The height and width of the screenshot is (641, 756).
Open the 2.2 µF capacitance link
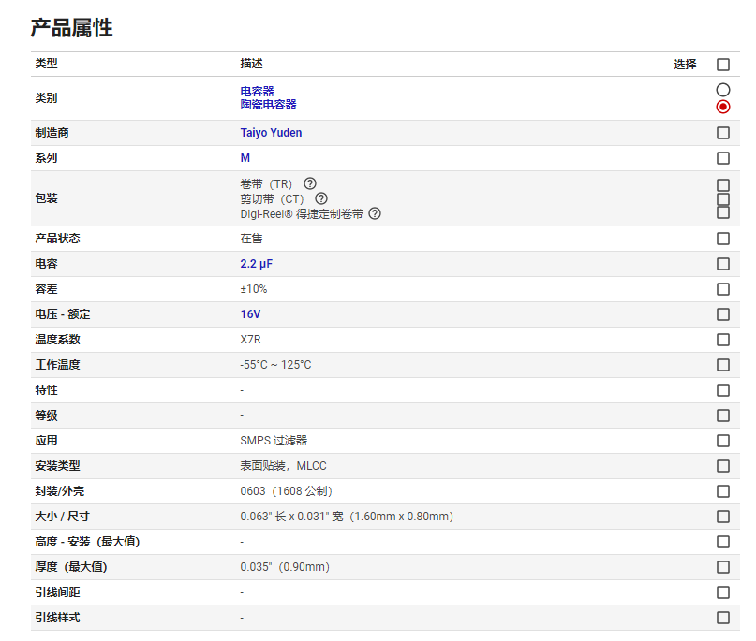point(256,264)
